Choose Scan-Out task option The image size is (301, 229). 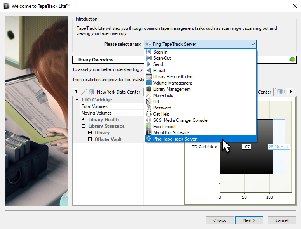click(200, 58)
